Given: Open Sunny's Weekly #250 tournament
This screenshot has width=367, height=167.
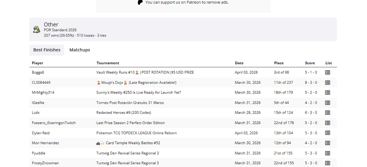Looking at the screenshot, I should pyautogui.click(x=139, y=92).
